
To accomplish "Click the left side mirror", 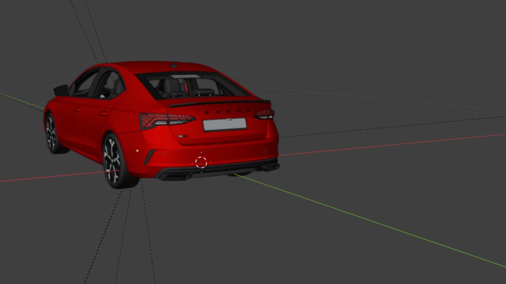I will 60,90.
